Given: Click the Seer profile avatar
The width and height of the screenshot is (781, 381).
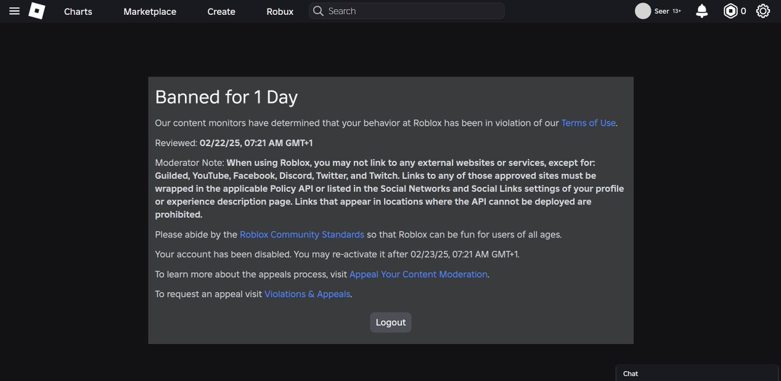Looking at the screenshot, I should (x=643, y=11).
